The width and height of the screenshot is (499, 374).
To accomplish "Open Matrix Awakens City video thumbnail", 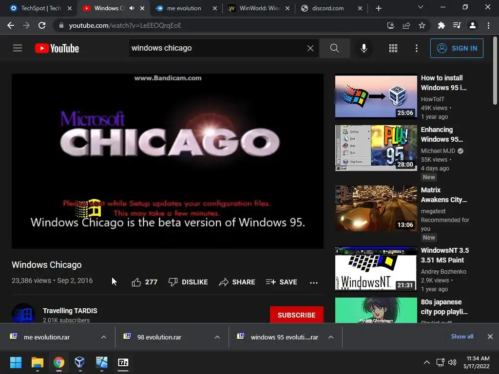I will coord(376,208).
